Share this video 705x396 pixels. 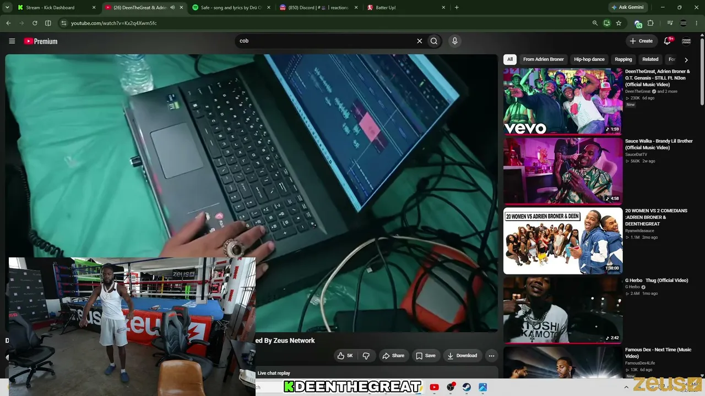pos(393,355)
